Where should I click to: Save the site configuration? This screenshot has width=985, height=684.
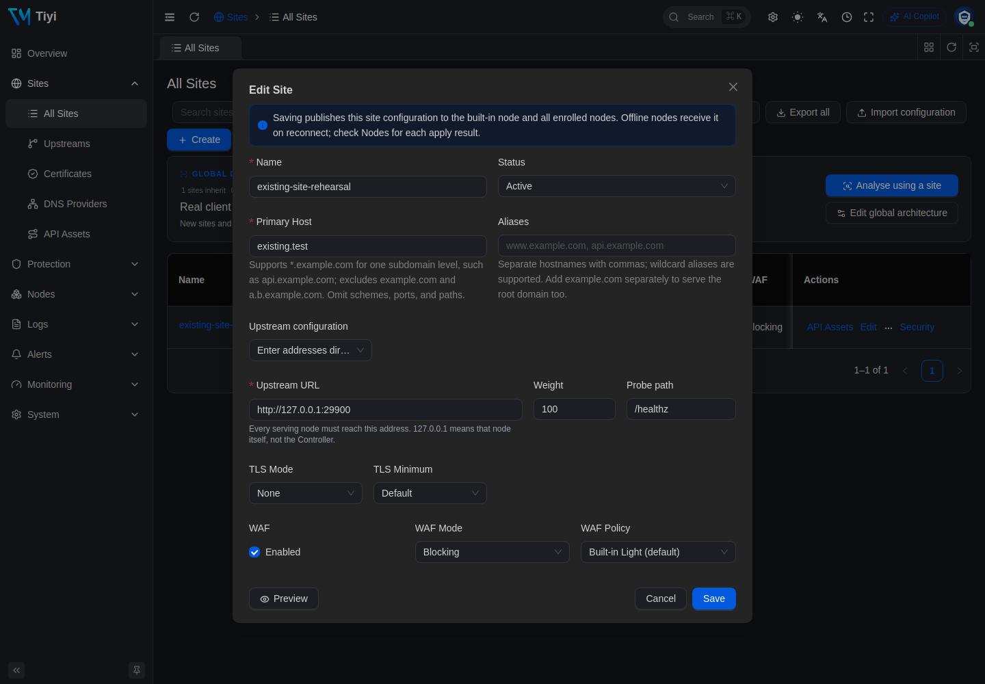point(713,598)
